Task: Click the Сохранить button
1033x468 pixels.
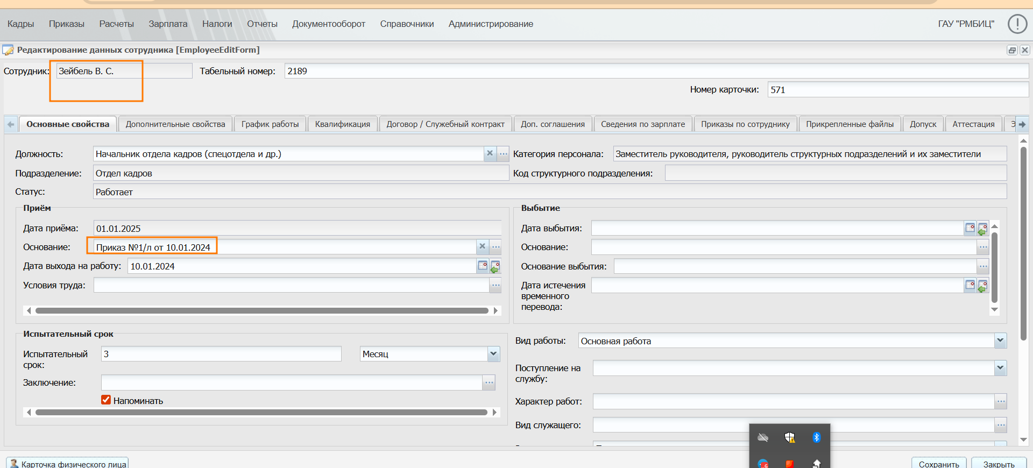Action: [x=939, y=463]
